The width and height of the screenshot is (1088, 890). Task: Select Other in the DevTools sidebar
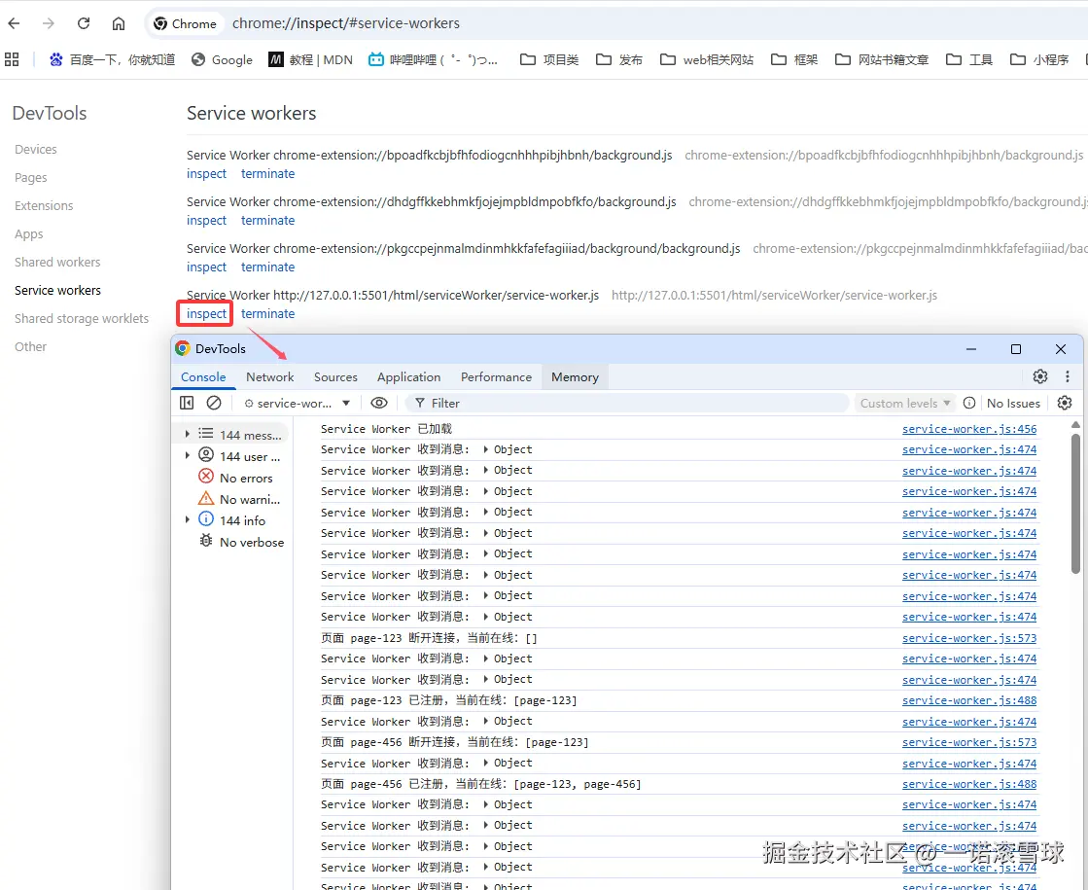click(x=30, y=346)
